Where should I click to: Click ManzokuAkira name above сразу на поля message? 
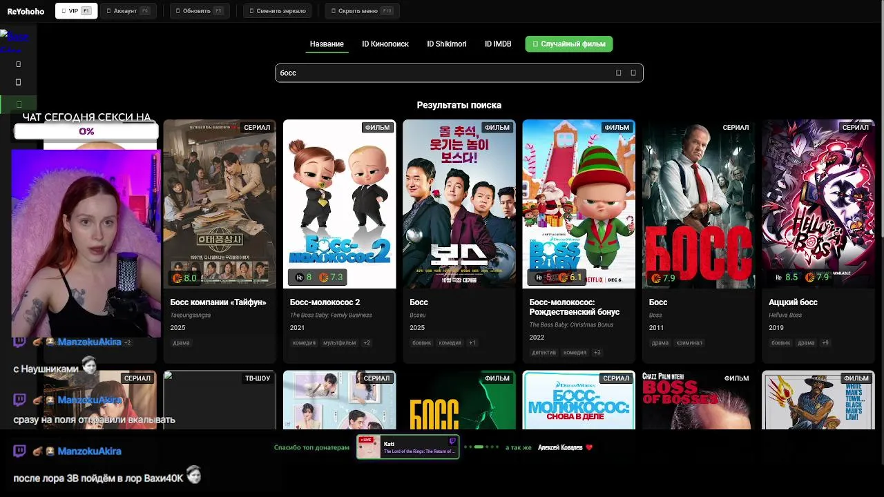[89, 400]
